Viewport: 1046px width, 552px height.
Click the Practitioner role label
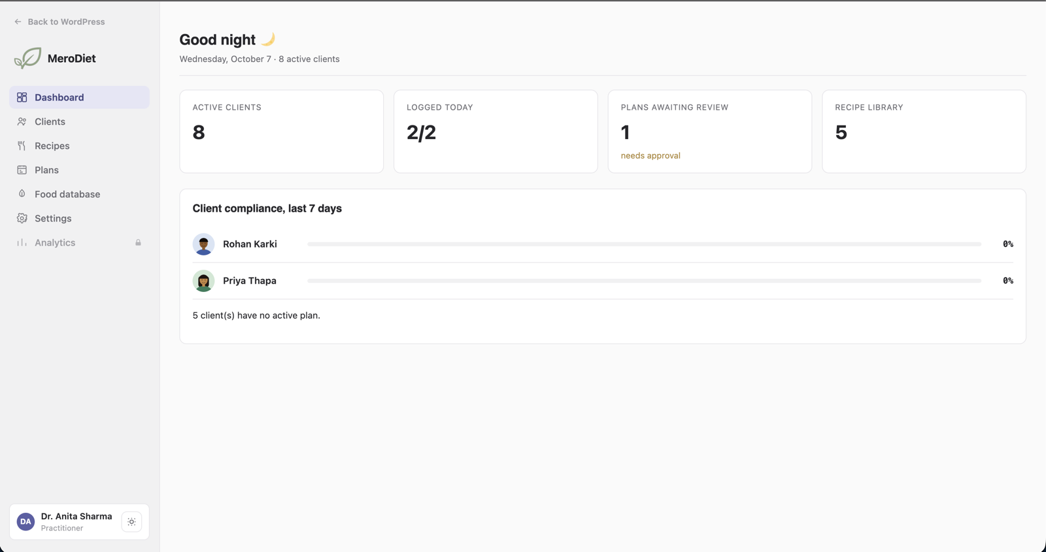click(x=62, y=528)
